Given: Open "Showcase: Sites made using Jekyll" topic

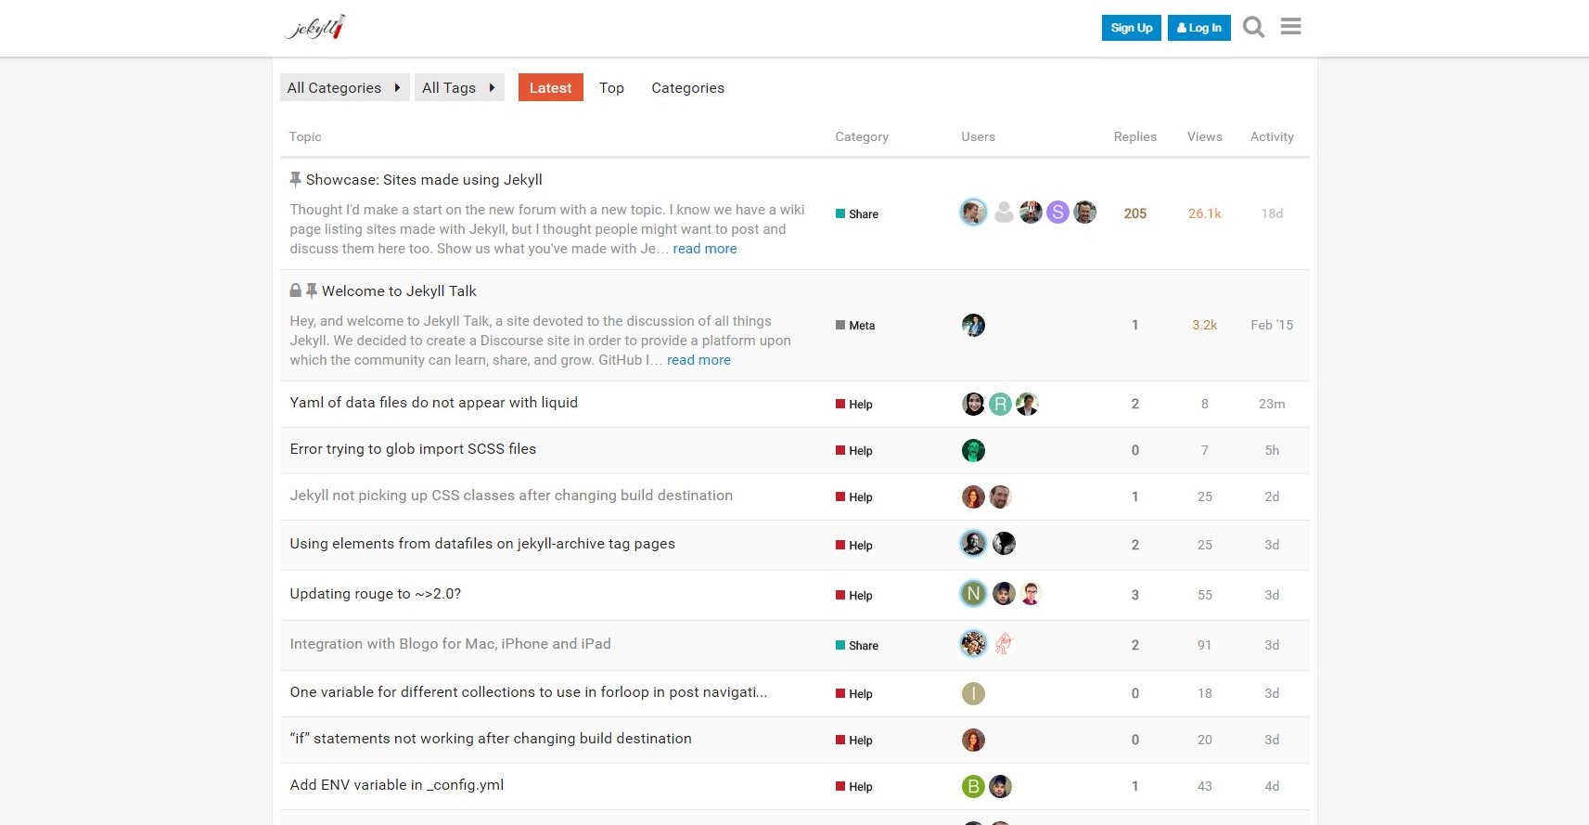Looking at the screenshot, I should pos(424,179).
